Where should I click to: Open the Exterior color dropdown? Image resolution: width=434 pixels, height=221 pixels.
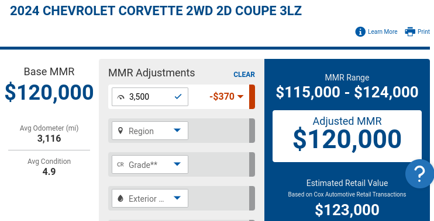[150, 198]
